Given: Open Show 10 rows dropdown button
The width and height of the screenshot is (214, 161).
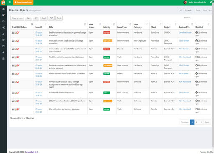Looking at the screenshot, I should [x=17, y=18].
